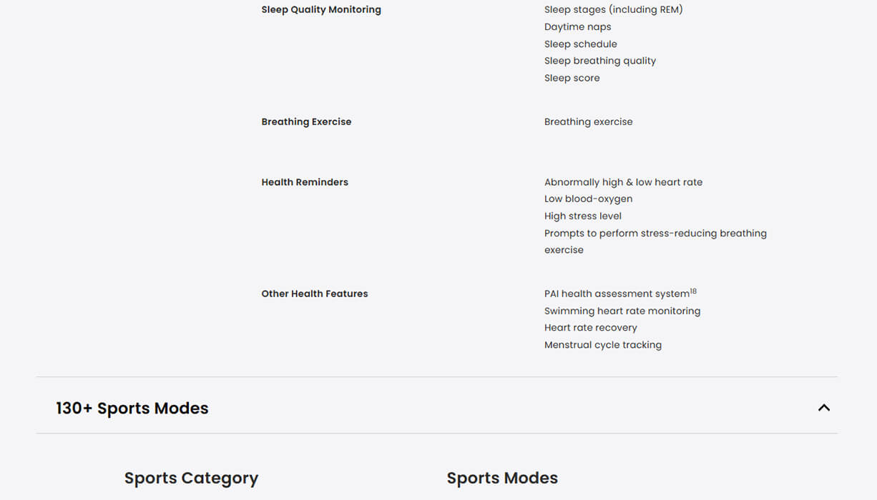This screenshot has width=877, height=500.
Task: Click the Sleep stages (including REM) text
Action: [x=613, y=10]
